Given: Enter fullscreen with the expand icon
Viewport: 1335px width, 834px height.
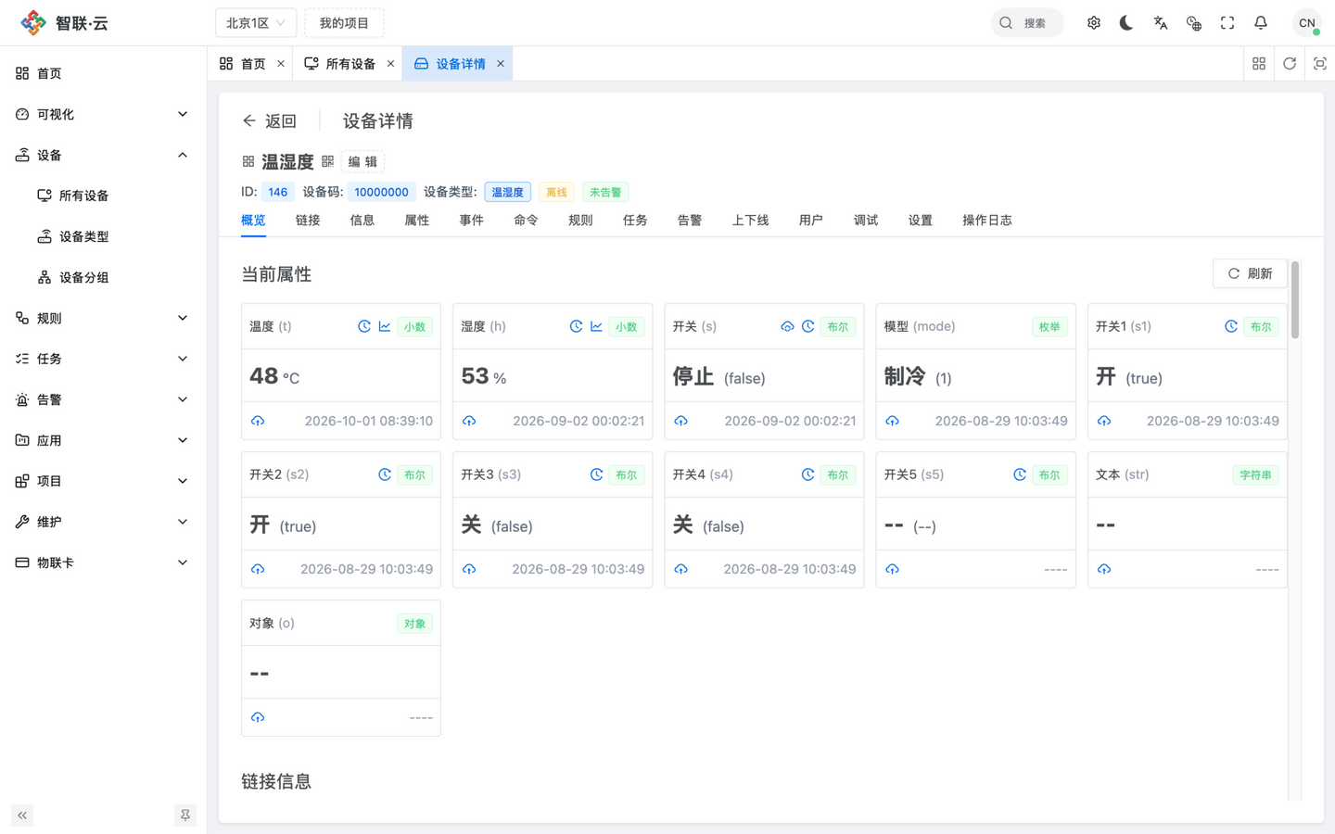Looking at the screenshot, I should click(1227, 23).
